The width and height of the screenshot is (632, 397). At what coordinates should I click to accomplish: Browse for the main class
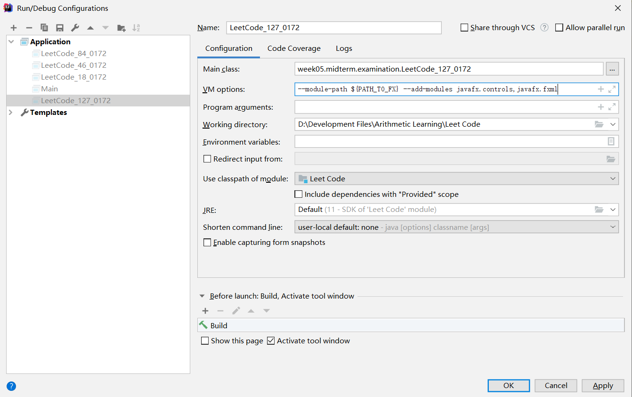612,68
